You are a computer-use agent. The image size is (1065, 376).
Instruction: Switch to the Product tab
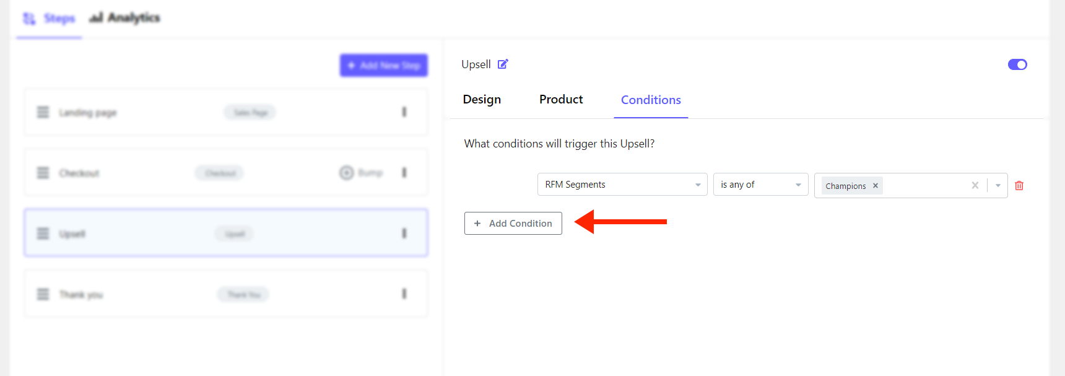coord(561,99)
